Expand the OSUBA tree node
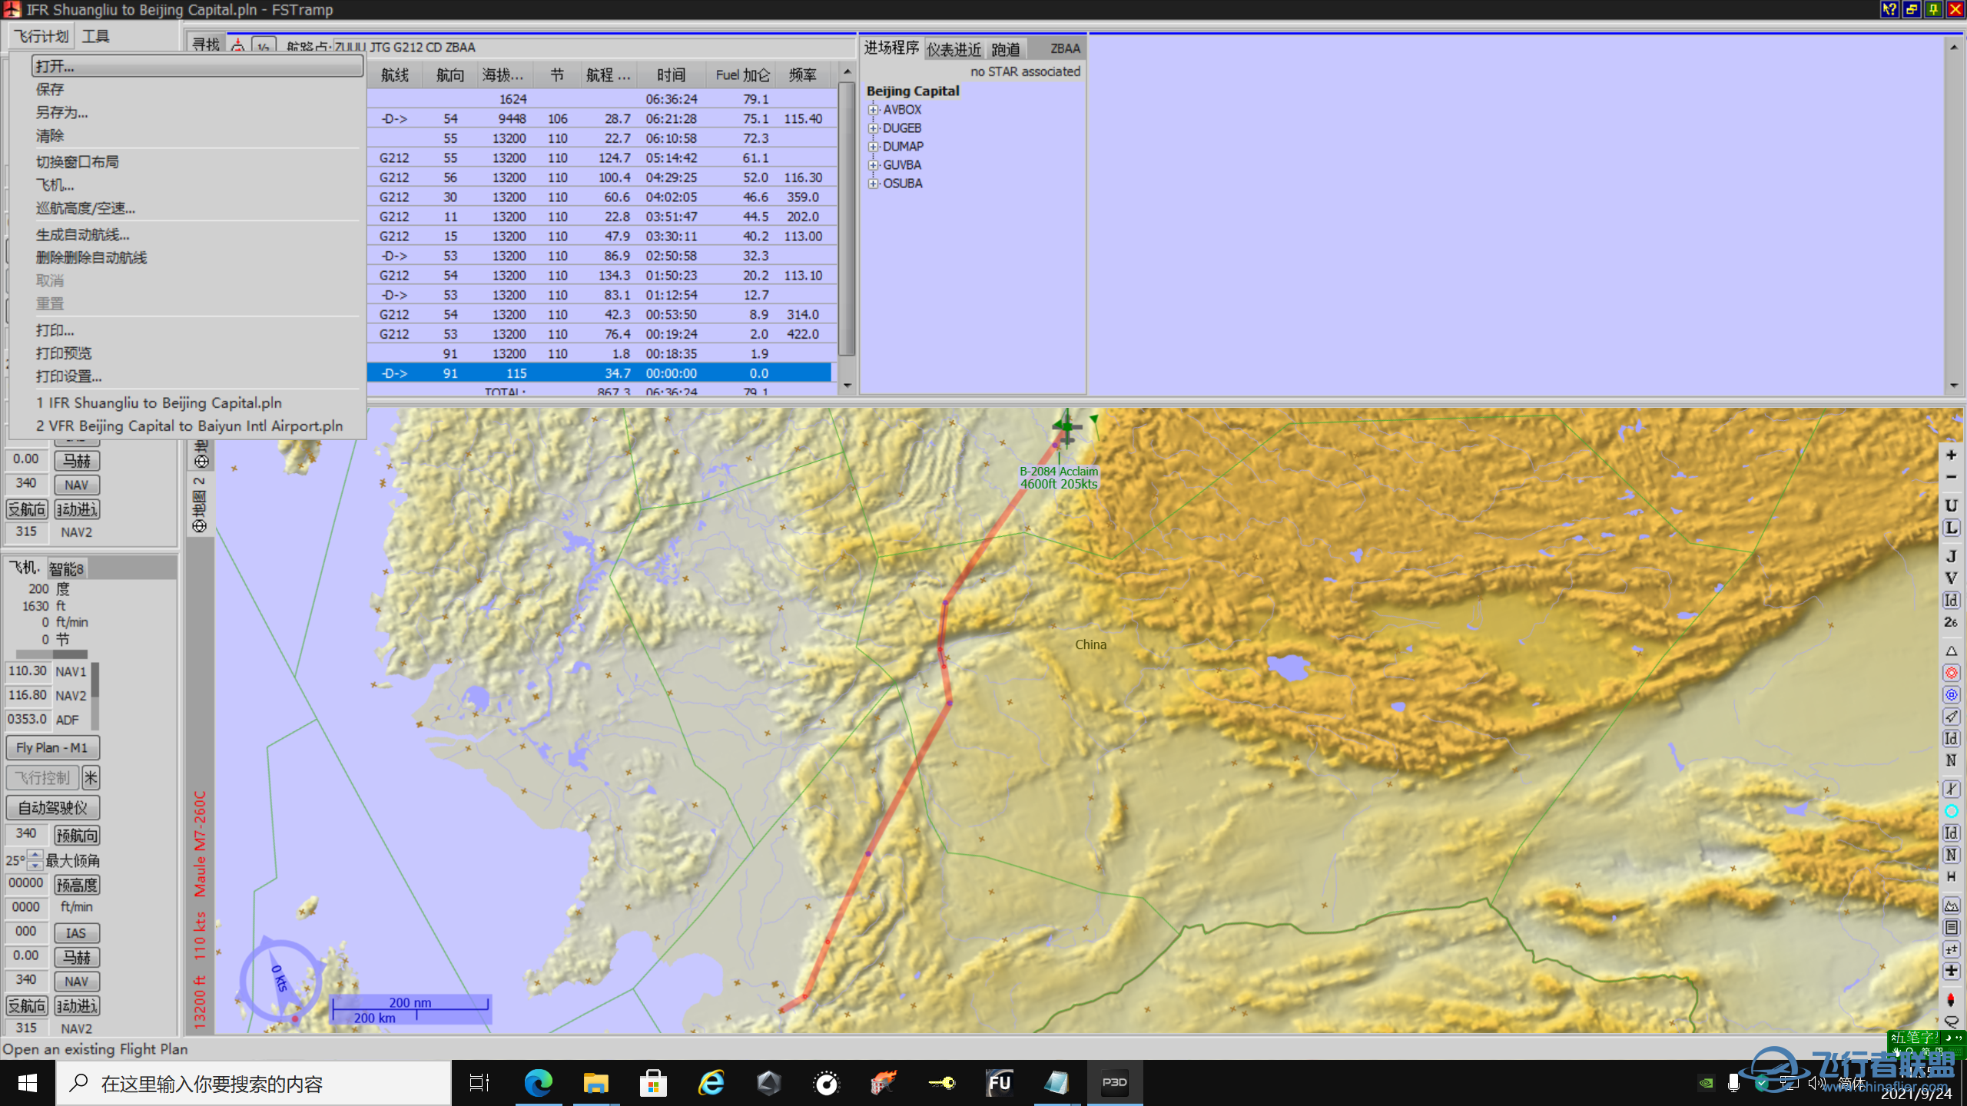Screen dimensions: 1967x1106 point(873,184)
